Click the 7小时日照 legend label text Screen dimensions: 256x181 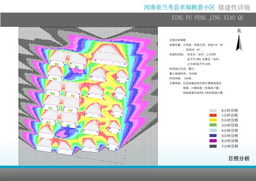tap(230, 146)
